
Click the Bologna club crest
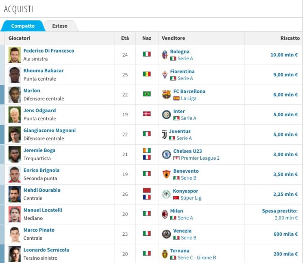tap(165, 55)
